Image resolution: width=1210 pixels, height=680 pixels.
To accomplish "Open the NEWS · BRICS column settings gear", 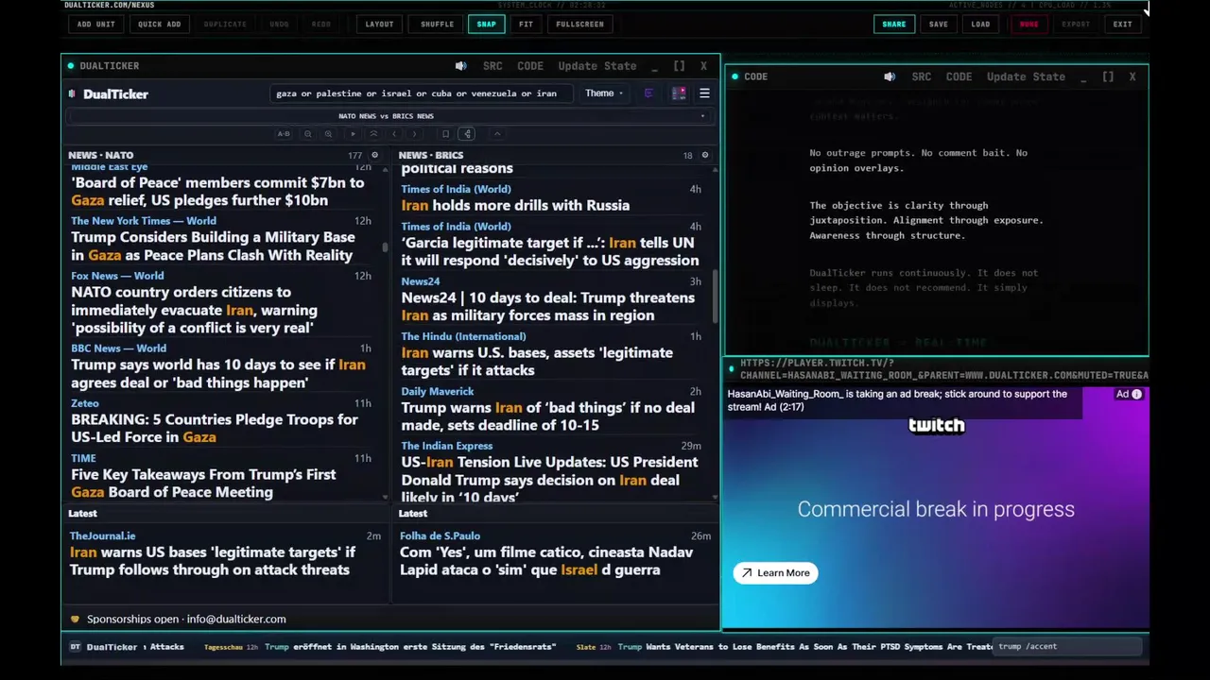I will 704,155.
